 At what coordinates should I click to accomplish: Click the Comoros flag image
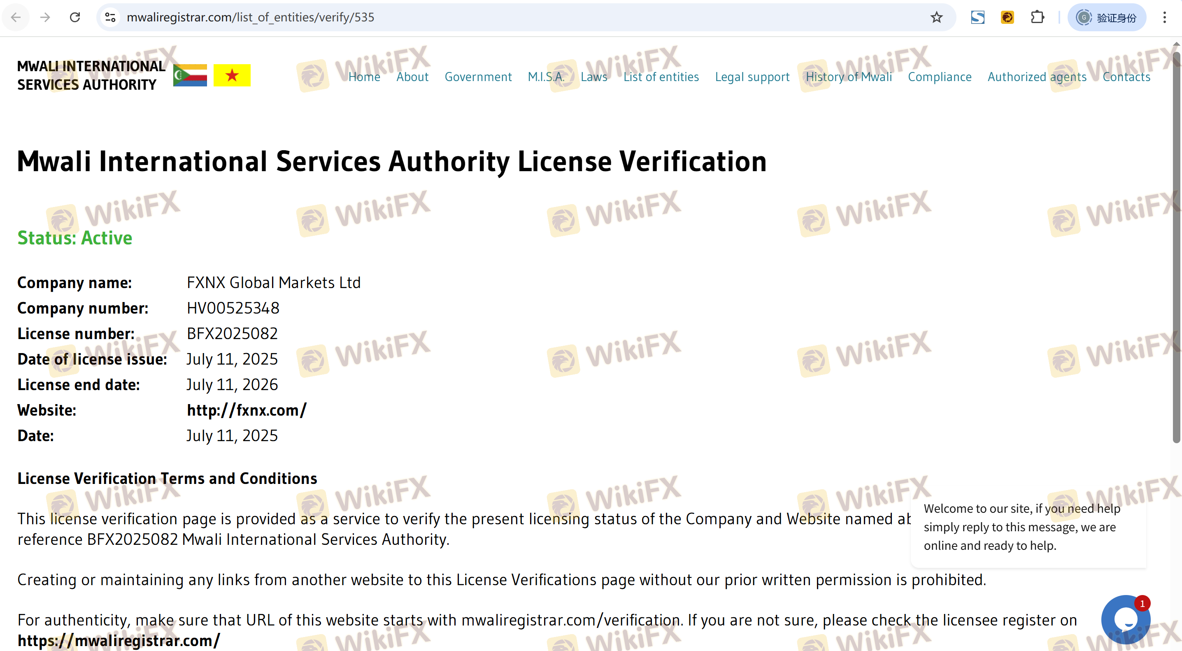[x=190, y=75]
